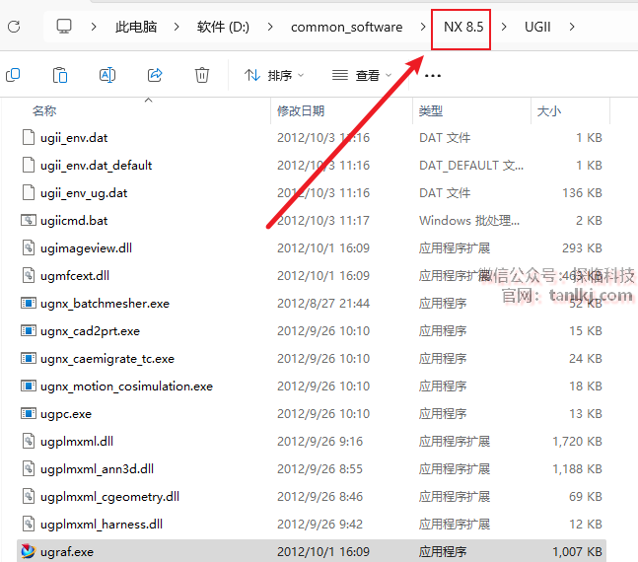Click the refresh icon in address bar
Image resolution: width=638 pixels, height=562 pixels.
[x=14, y=27]
